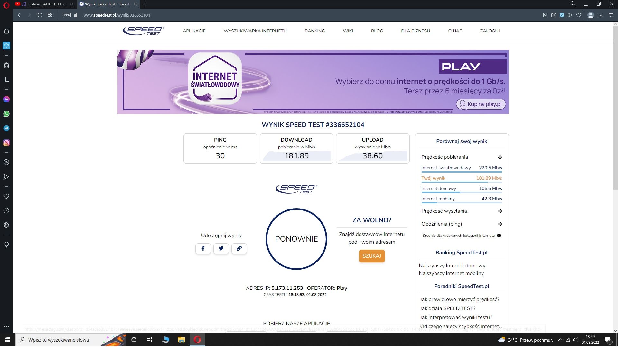The width and height of the screenshot is (618, 347).
Task: Collapse Prędkość pobierania section
Action: [x=462, y=157]
